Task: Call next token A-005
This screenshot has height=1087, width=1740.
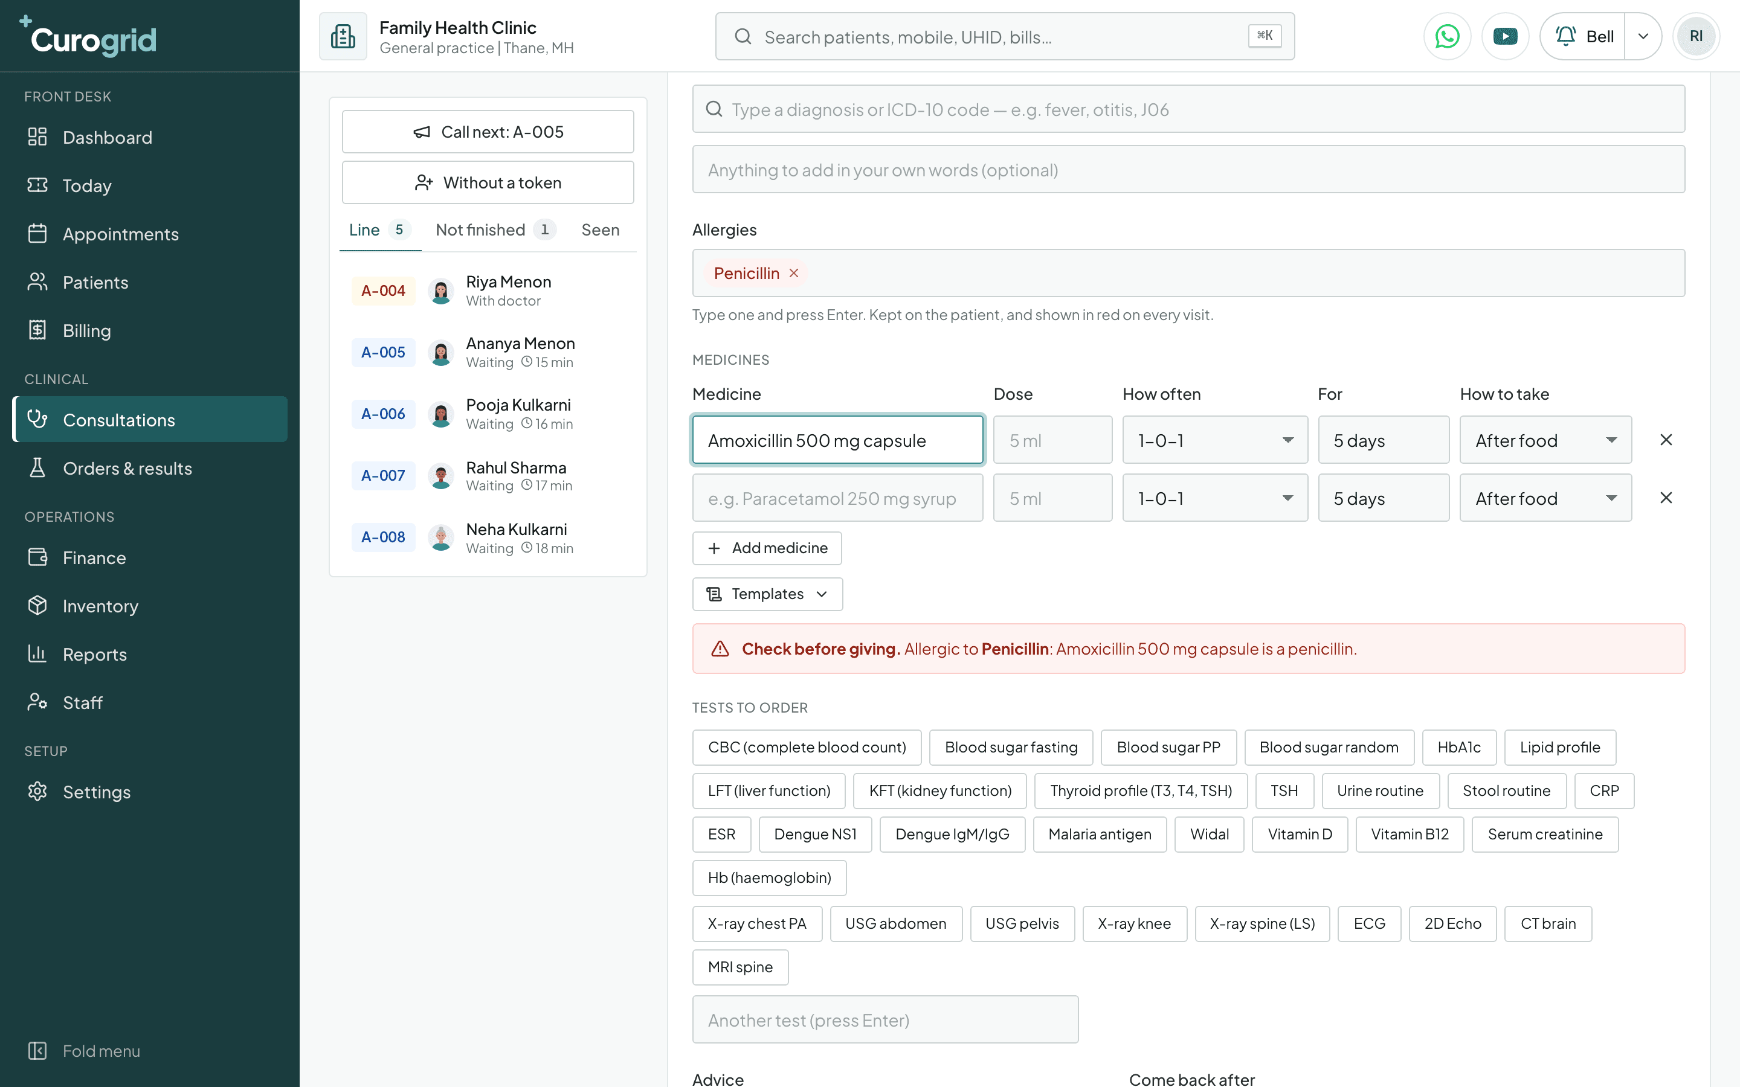Action: tap(488, 132)
